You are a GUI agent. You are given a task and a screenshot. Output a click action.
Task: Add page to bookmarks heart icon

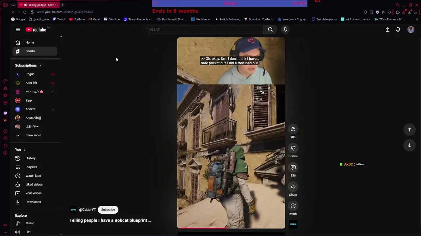(x=389, y=12)
